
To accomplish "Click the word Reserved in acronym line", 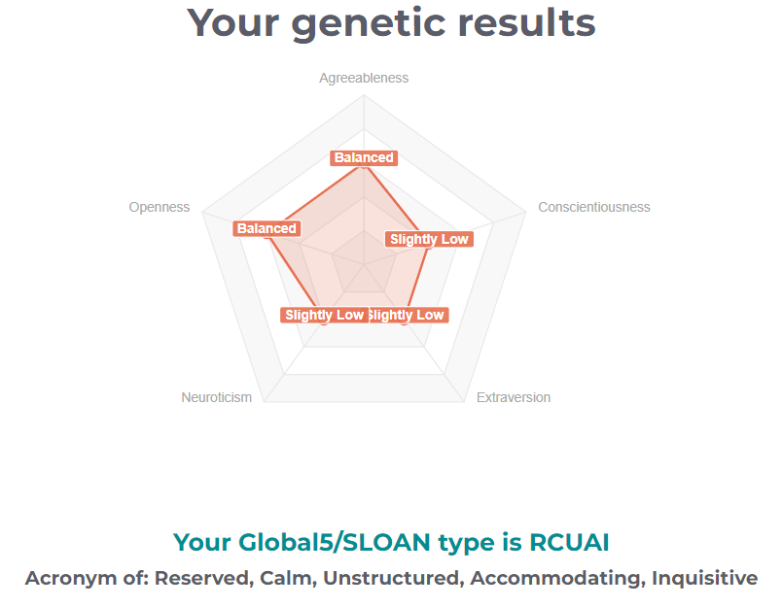I will pyautogui.click(x=203, y=578).
